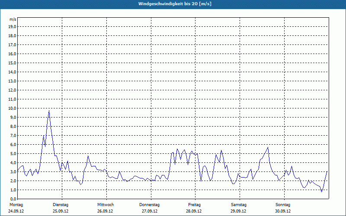346x216 pixels.
Task: Click the Mittwoch day label
Action: tap(106, 205)
